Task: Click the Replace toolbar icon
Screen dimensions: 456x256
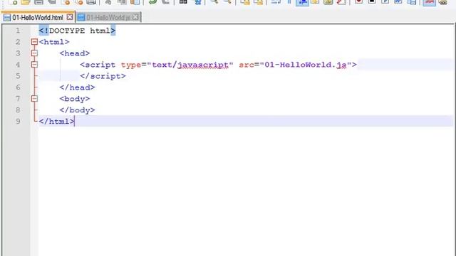Action: click(x=198, y=2)
